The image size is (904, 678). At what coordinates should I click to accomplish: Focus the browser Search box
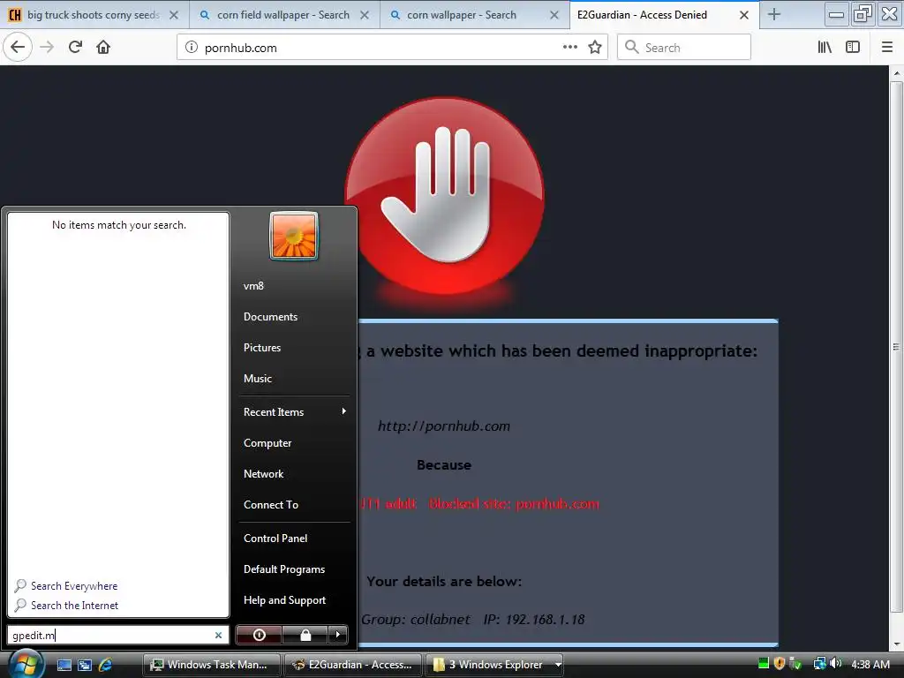[x=684, y=48]
